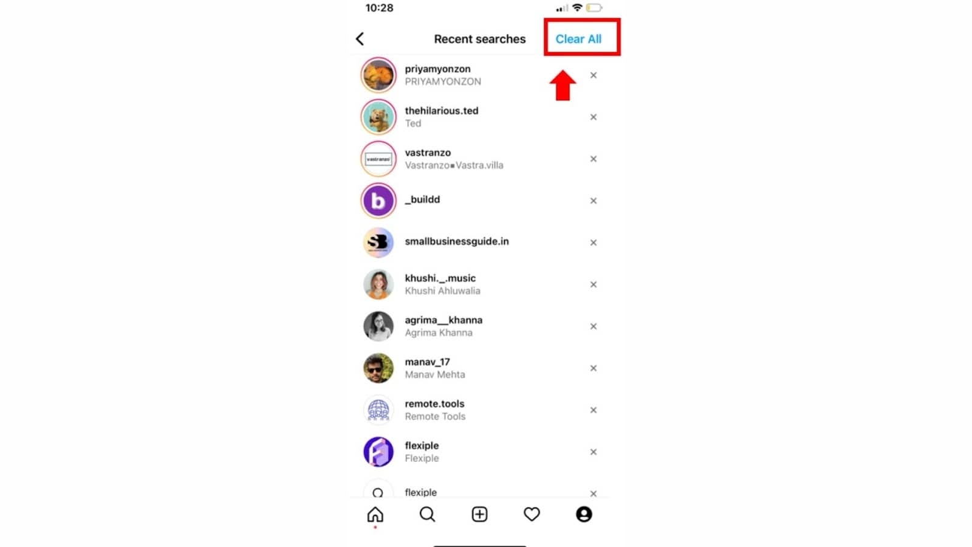972x547 pixels.
Task: Tap the new post plus icon
Action: pyautogui.click(x=479, y=515)
